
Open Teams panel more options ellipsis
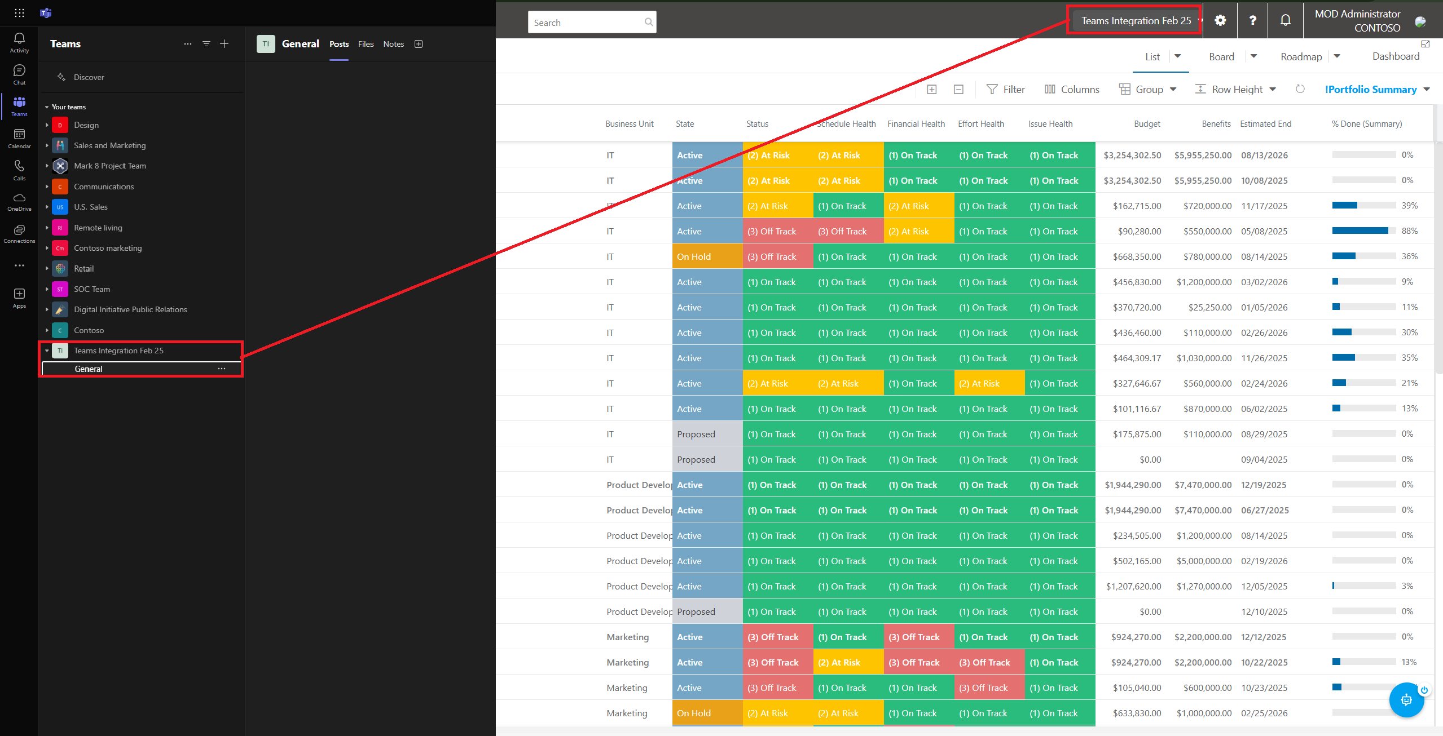point(188,44)
